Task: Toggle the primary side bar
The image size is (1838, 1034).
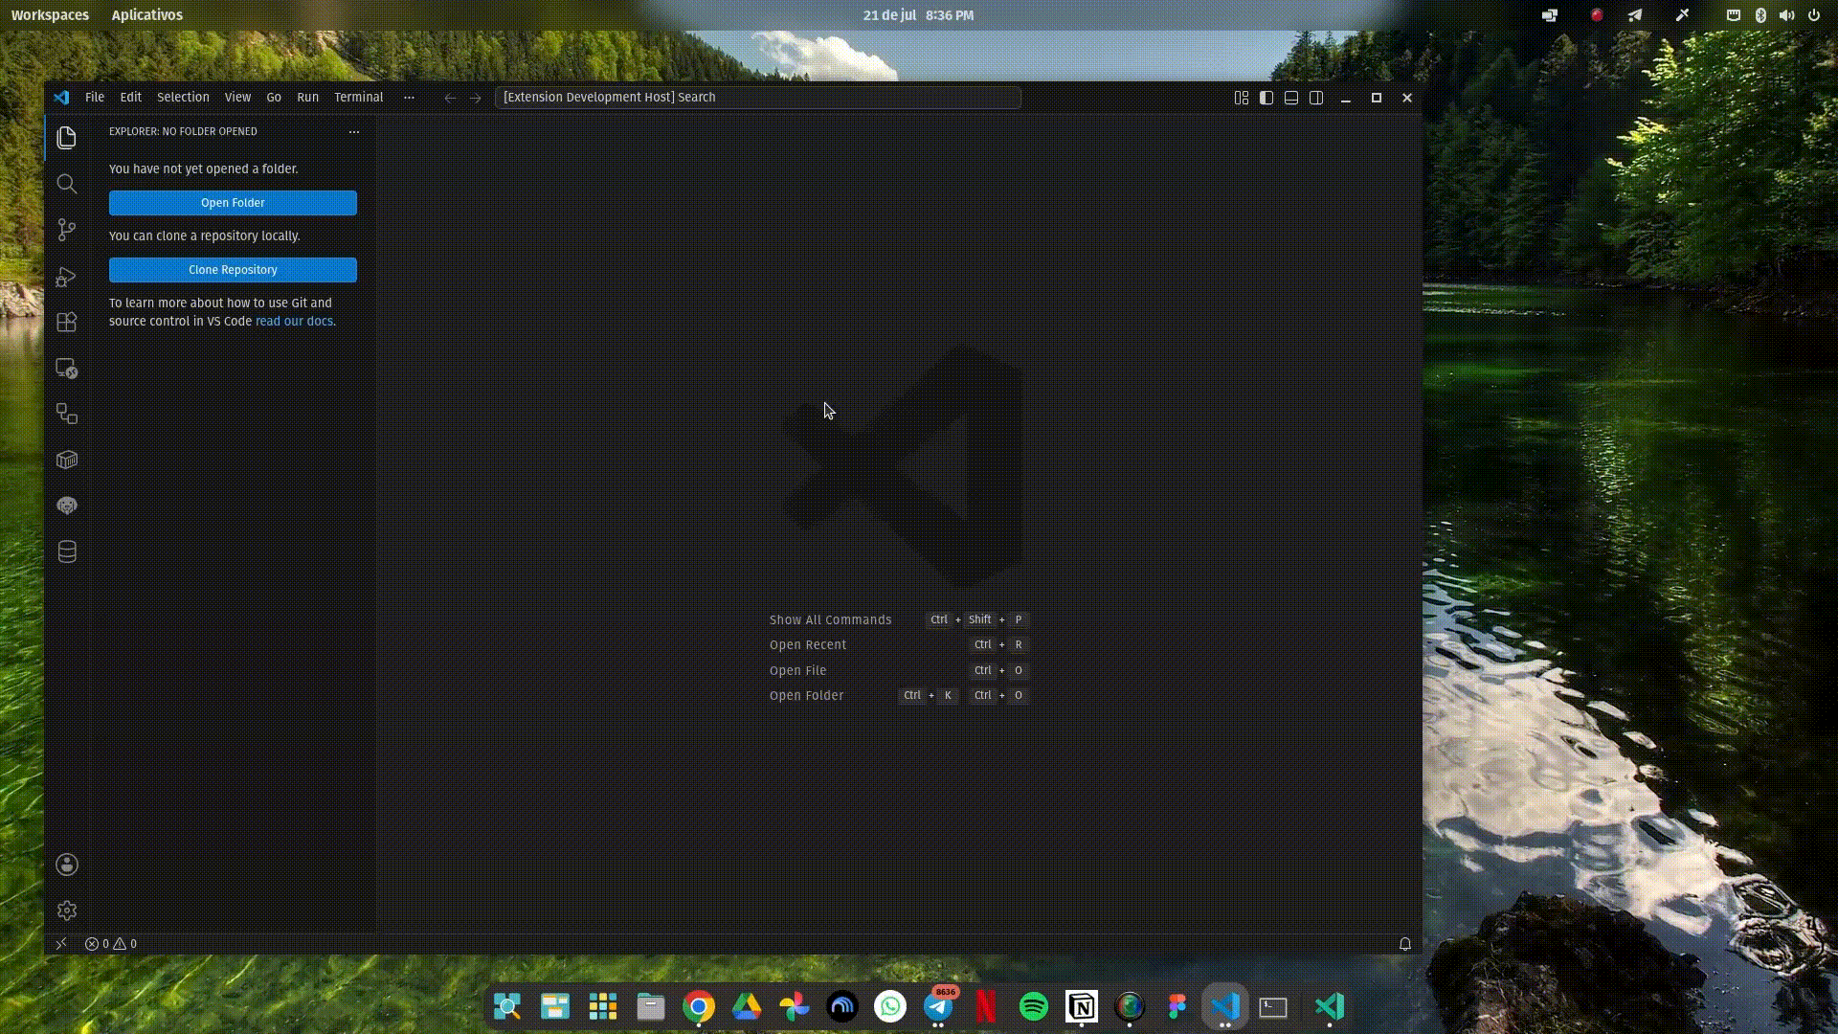Action: [x=1266, y=98]
